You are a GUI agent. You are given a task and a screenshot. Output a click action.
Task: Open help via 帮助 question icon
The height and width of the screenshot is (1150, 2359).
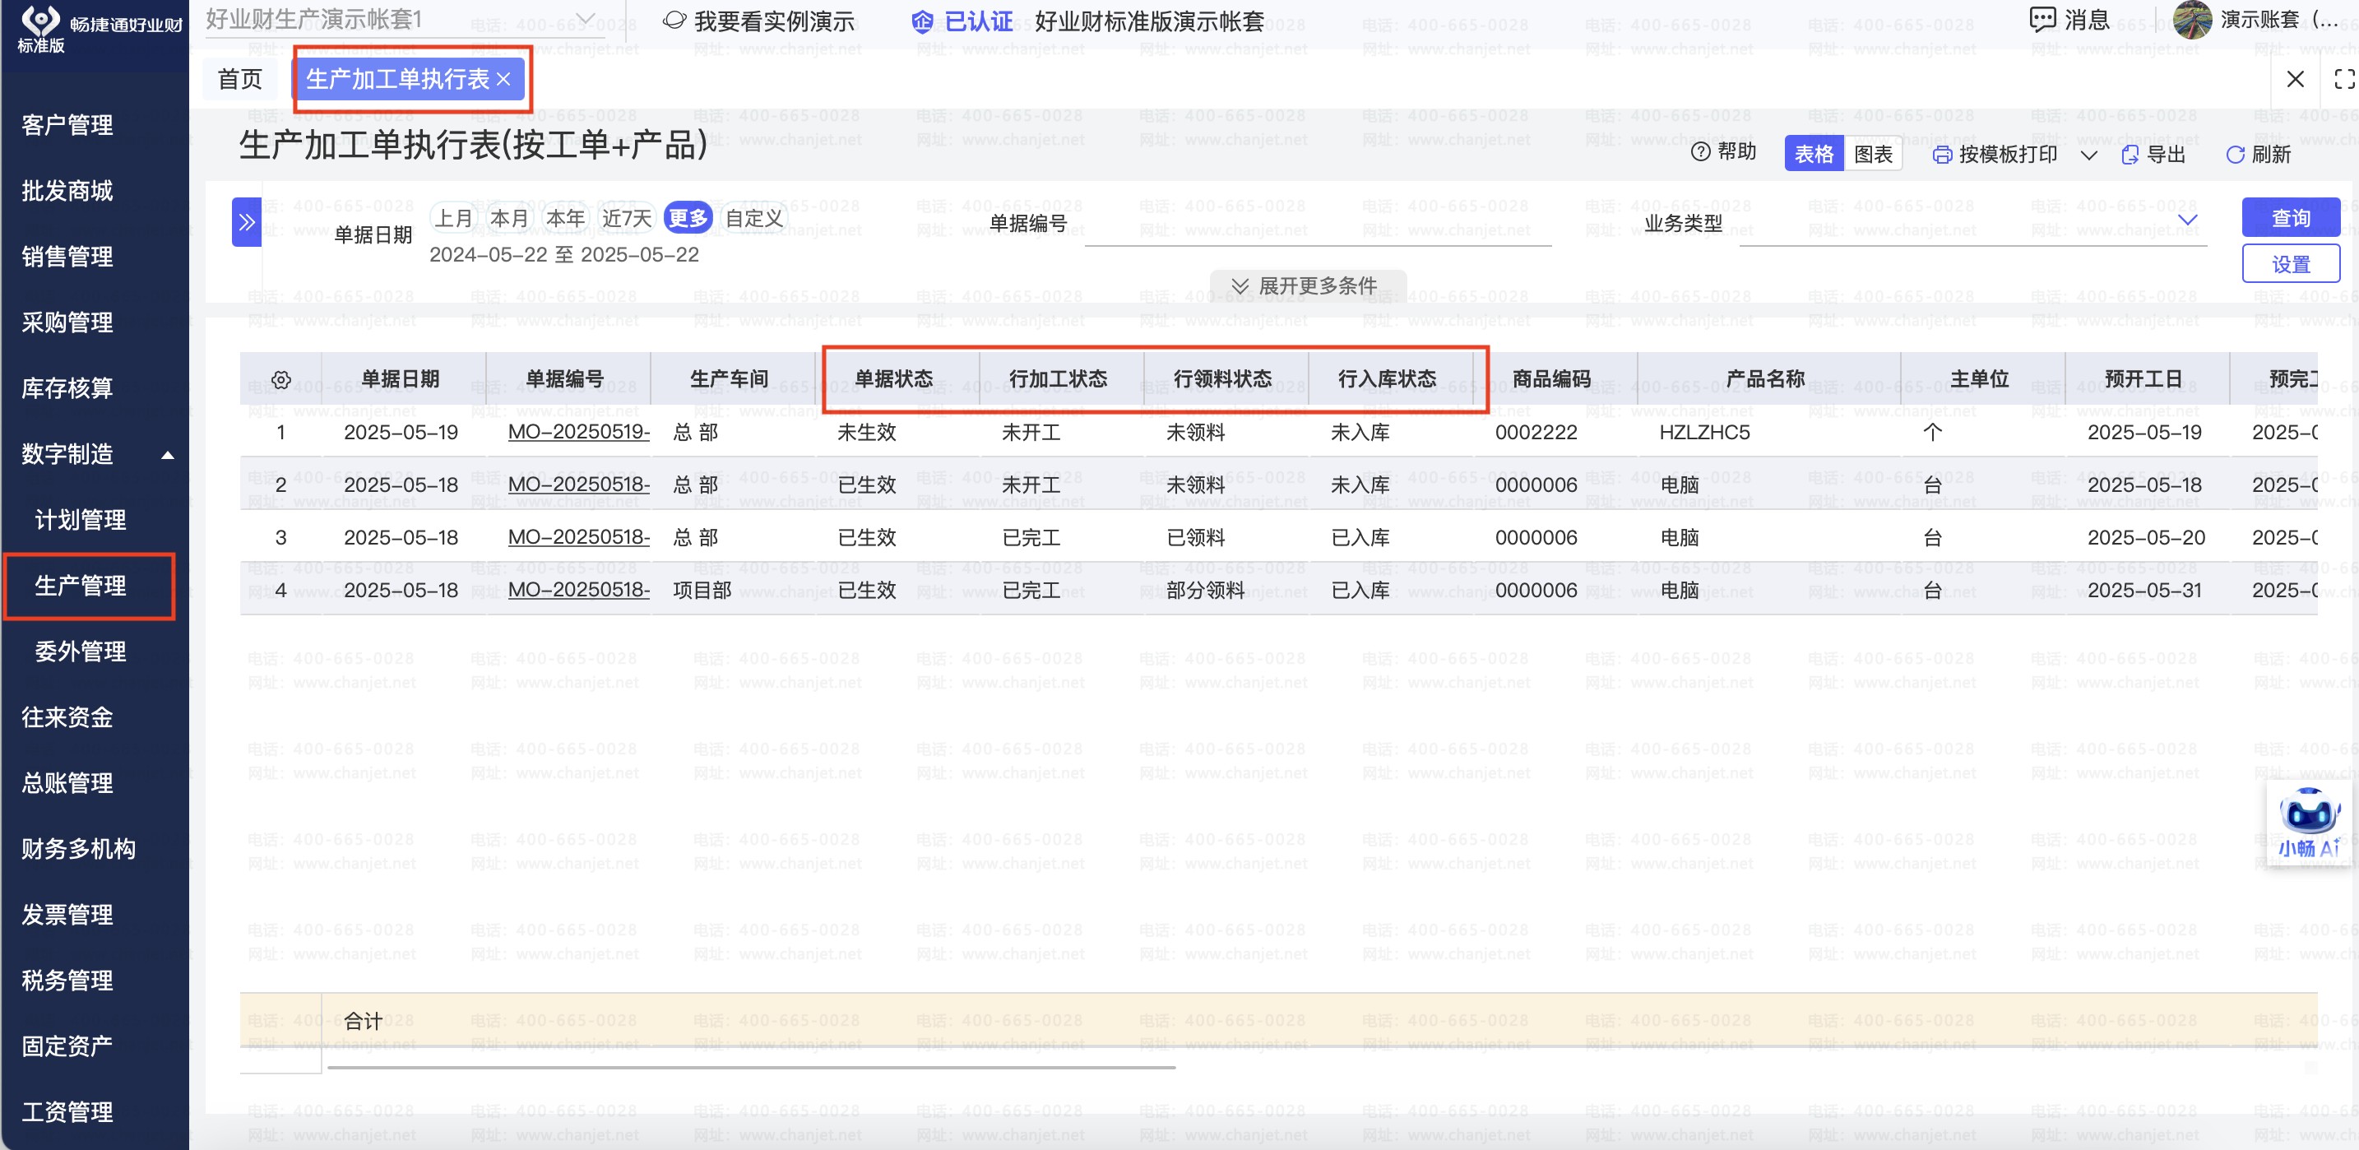tap(1699, 152)
